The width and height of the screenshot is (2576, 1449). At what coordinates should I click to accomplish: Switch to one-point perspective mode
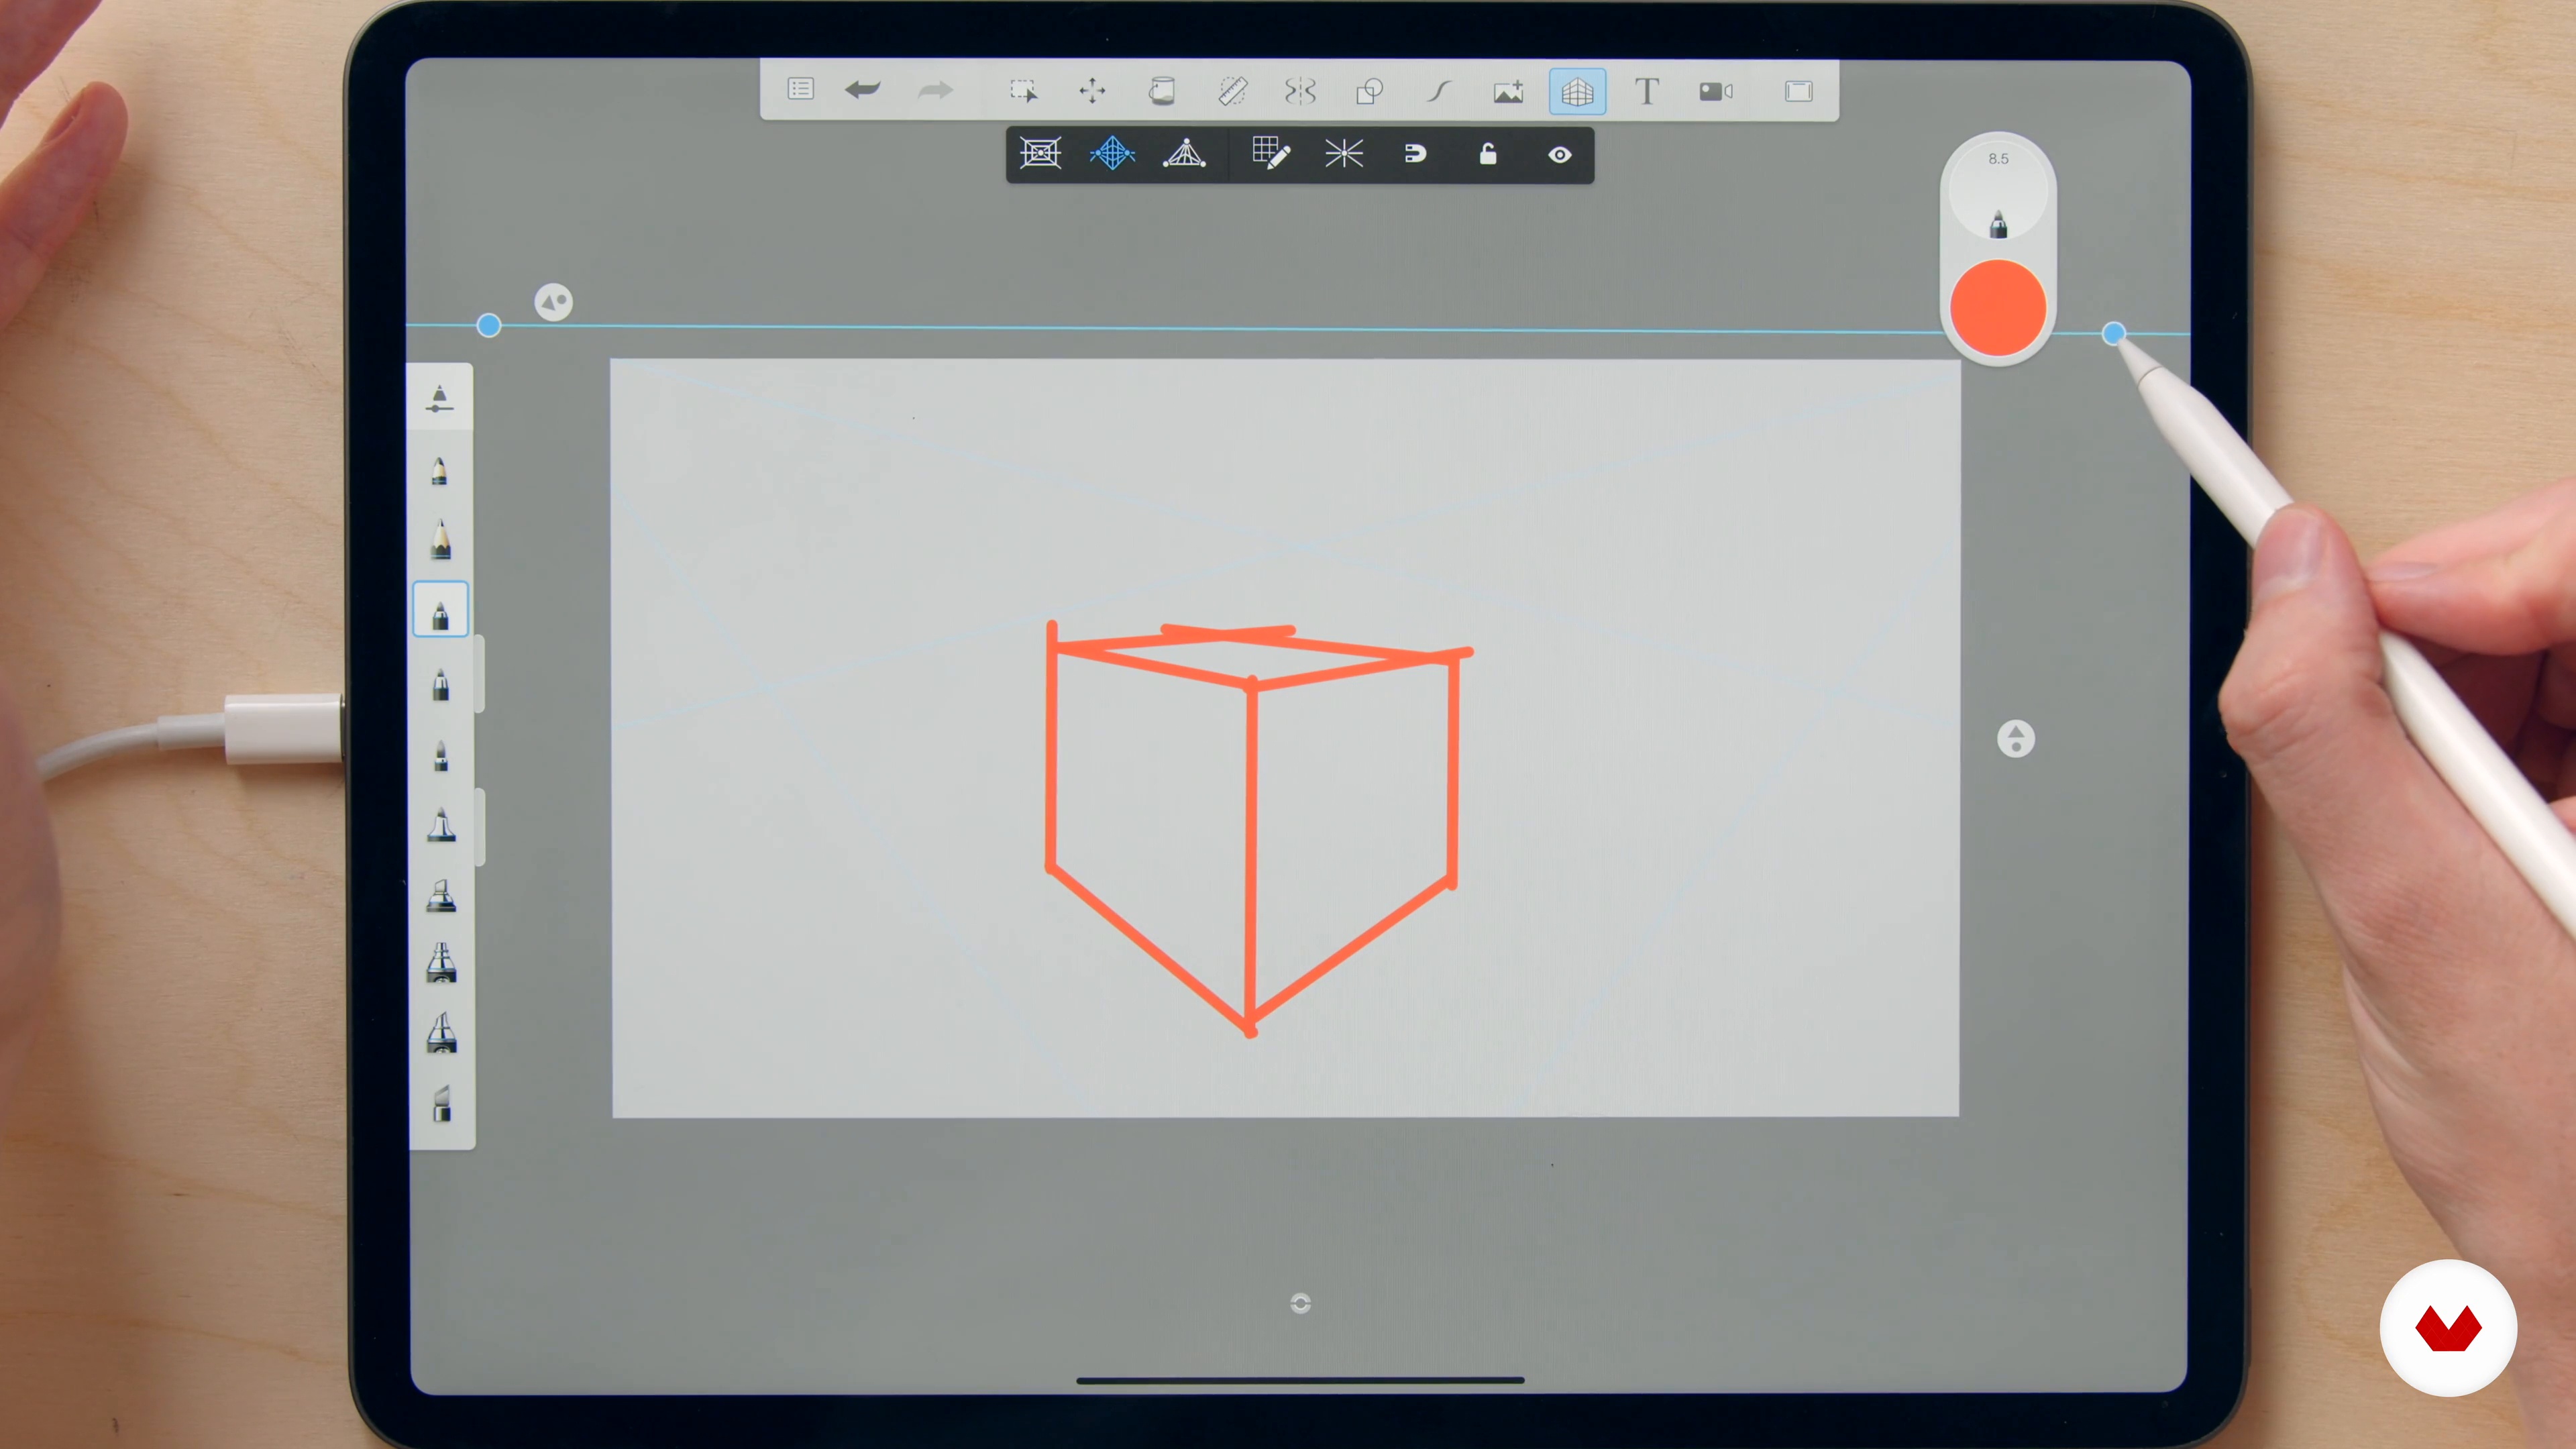(x=1040, y=154)
